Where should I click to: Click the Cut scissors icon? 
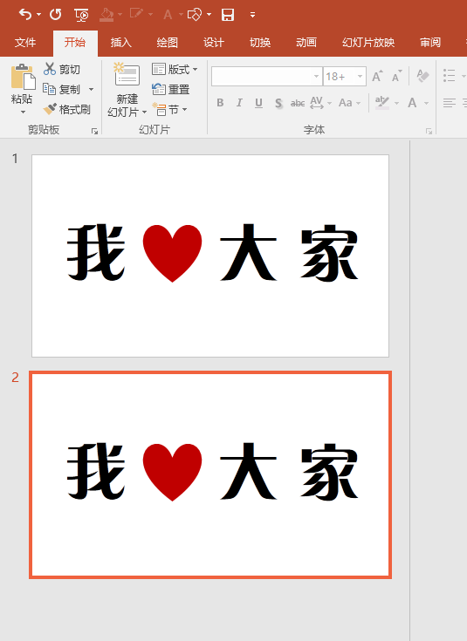[x=50, y=69]
